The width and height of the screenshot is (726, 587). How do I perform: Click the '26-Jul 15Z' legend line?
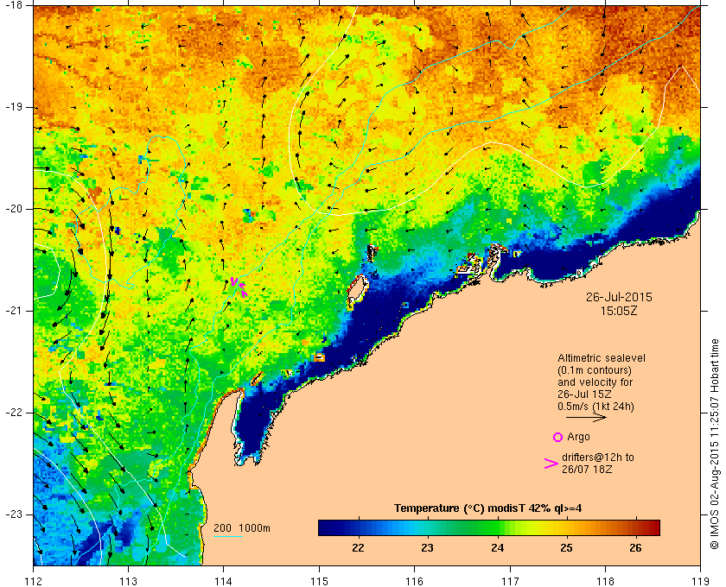point(584,394)
